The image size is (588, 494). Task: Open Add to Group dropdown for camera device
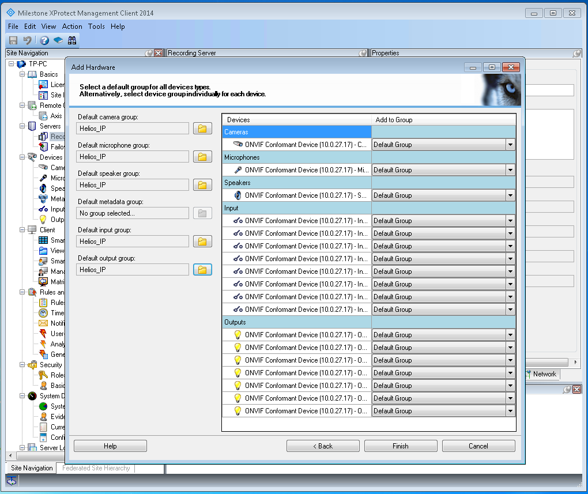click(x=510, y=145)
